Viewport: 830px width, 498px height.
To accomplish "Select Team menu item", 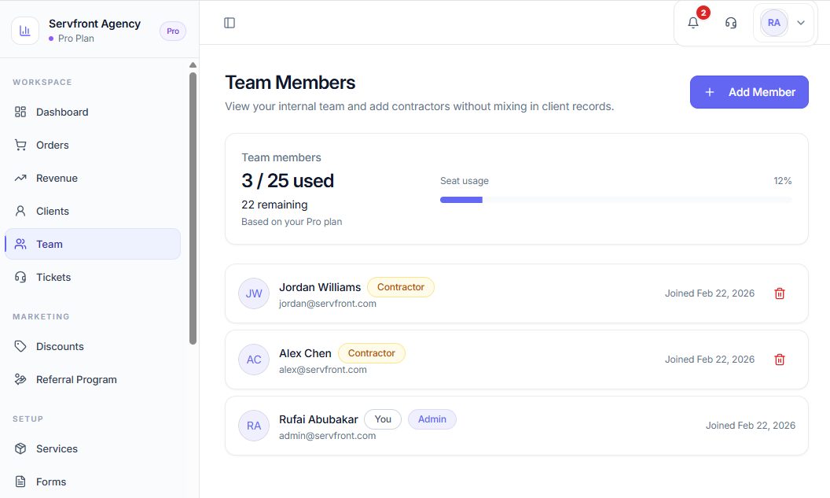I will click(93, 244).
